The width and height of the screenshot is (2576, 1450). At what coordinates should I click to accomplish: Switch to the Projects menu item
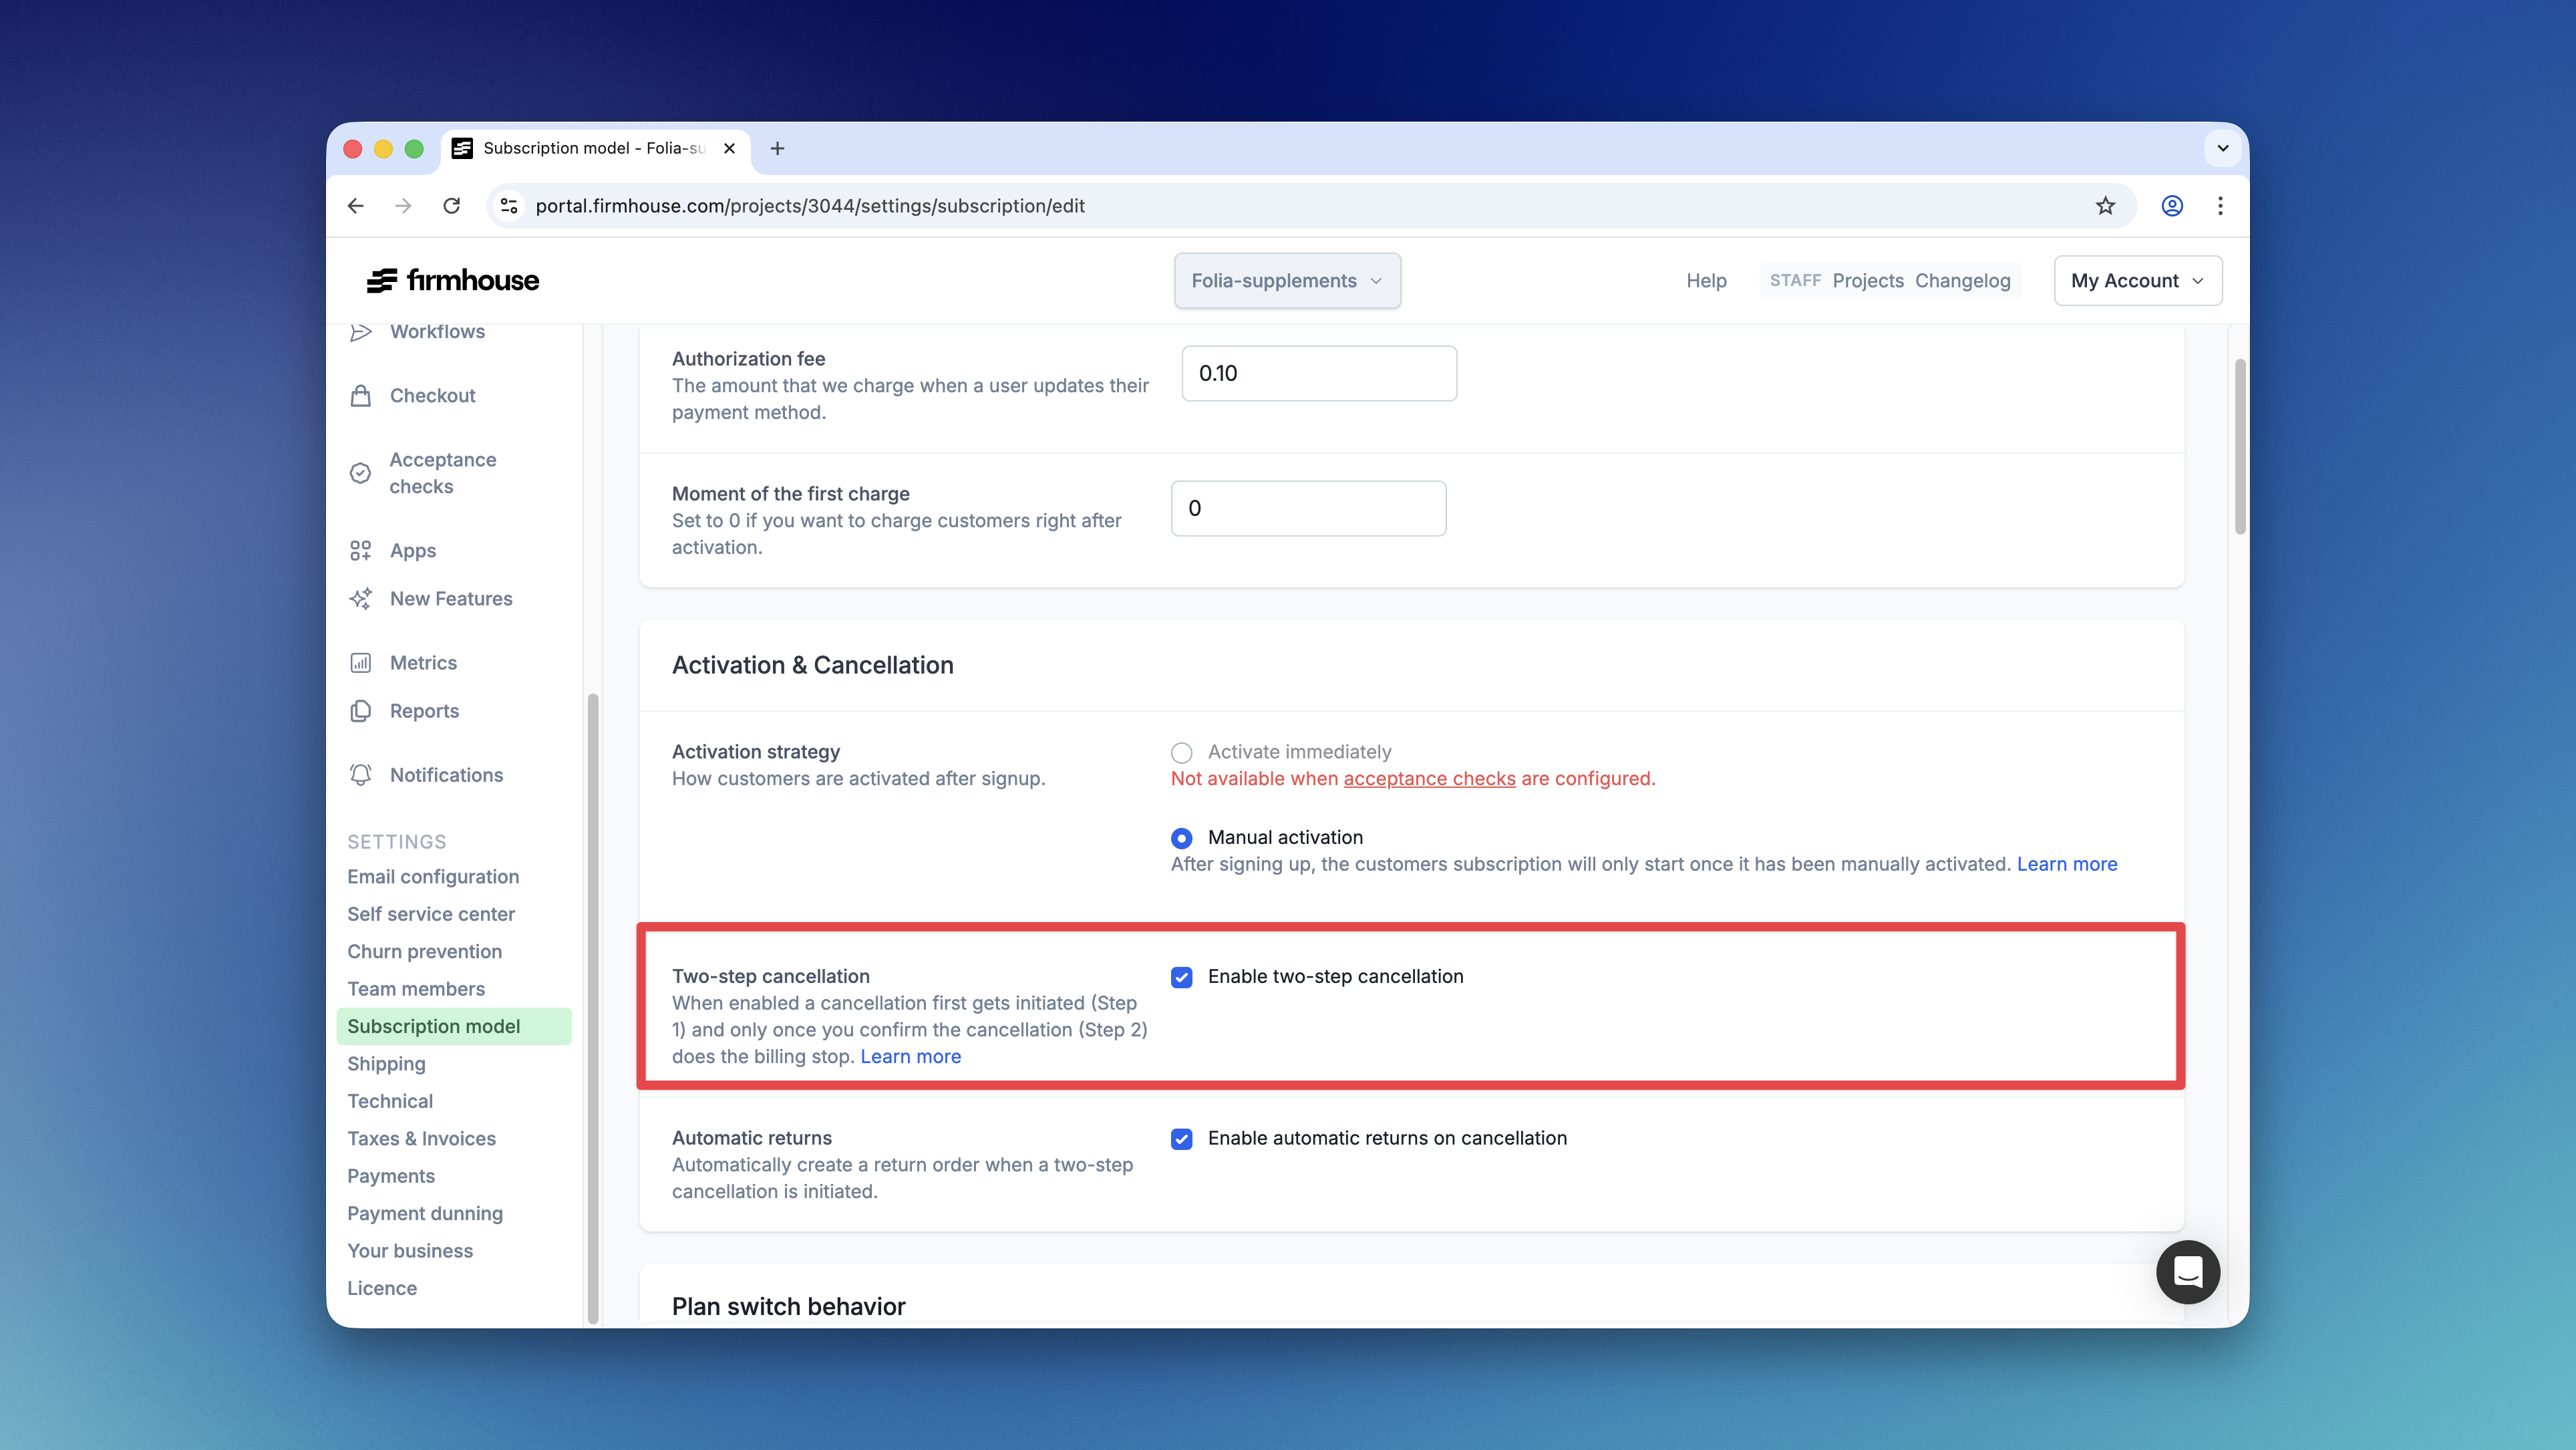pos(1867,281)
